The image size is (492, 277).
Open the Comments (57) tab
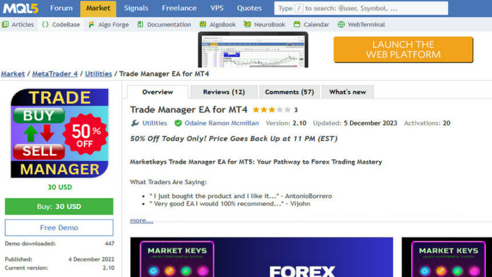[x=289, y=92]
